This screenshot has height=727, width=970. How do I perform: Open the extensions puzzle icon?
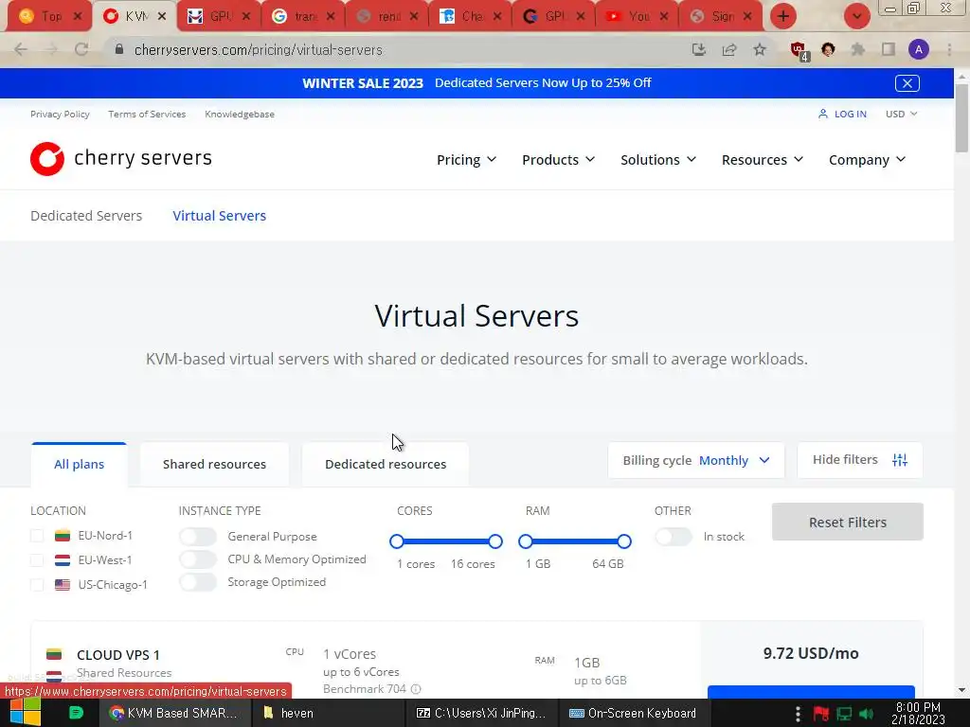[858, 49]
